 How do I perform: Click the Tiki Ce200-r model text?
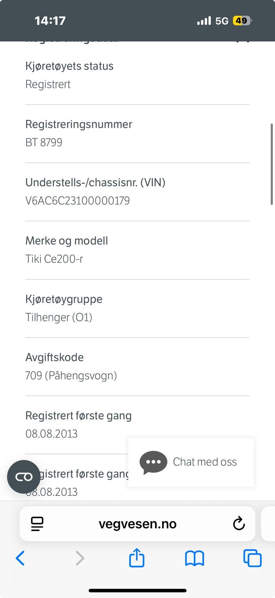click(54, 259)
